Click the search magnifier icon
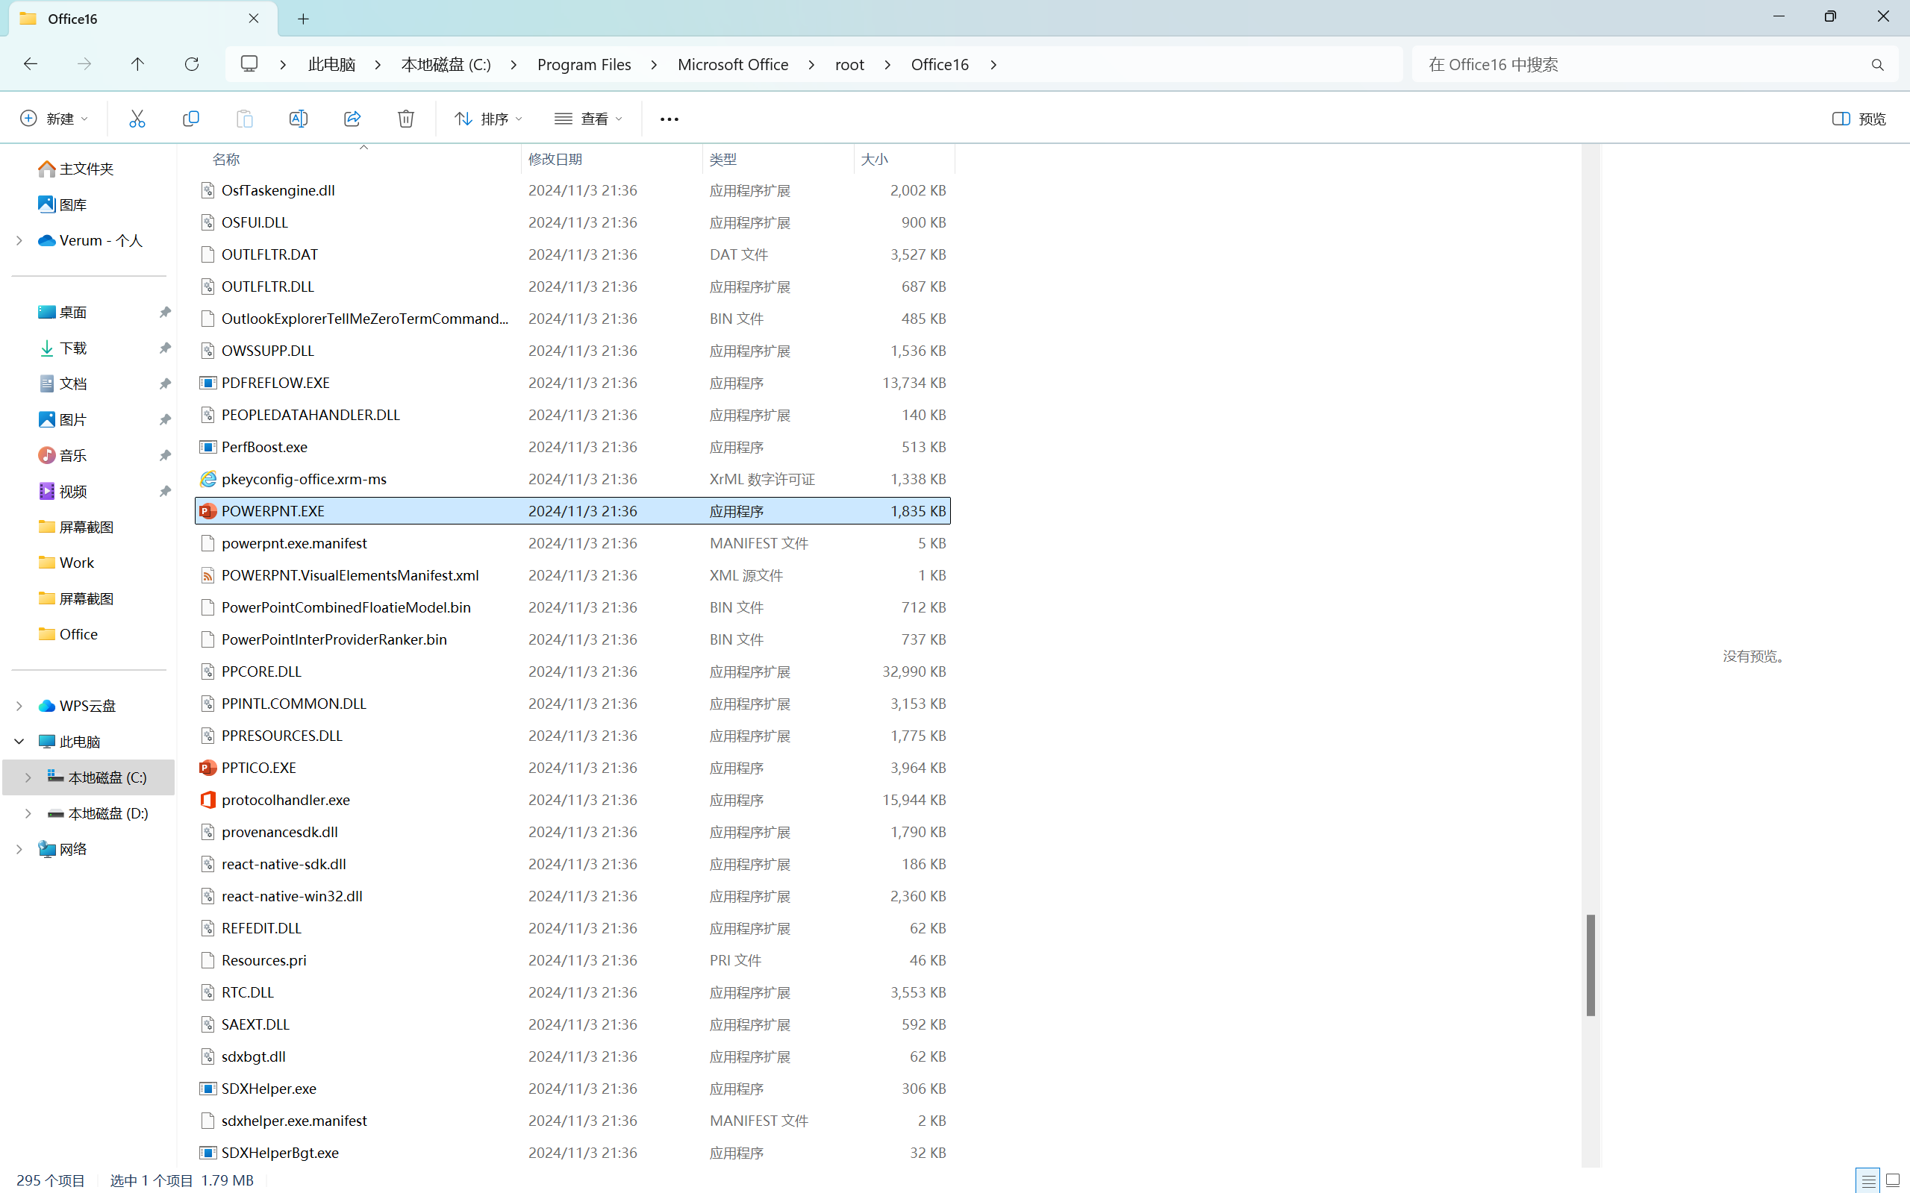1910x1193 pixels. pos(1878,65)
